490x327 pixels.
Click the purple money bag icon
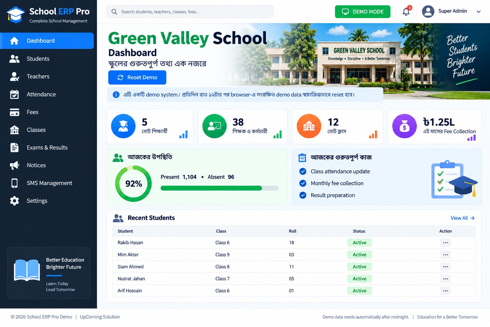click(405, 126)
